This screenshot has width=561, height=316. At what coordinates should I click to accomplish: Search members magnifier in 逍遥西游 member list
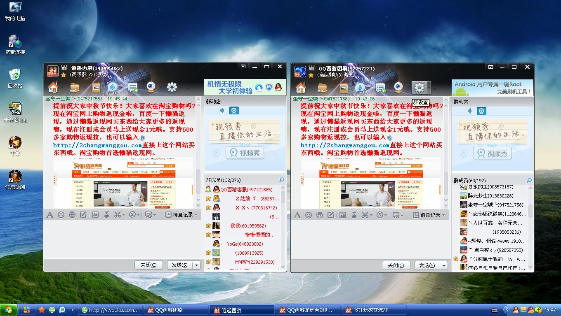point(282,180)
